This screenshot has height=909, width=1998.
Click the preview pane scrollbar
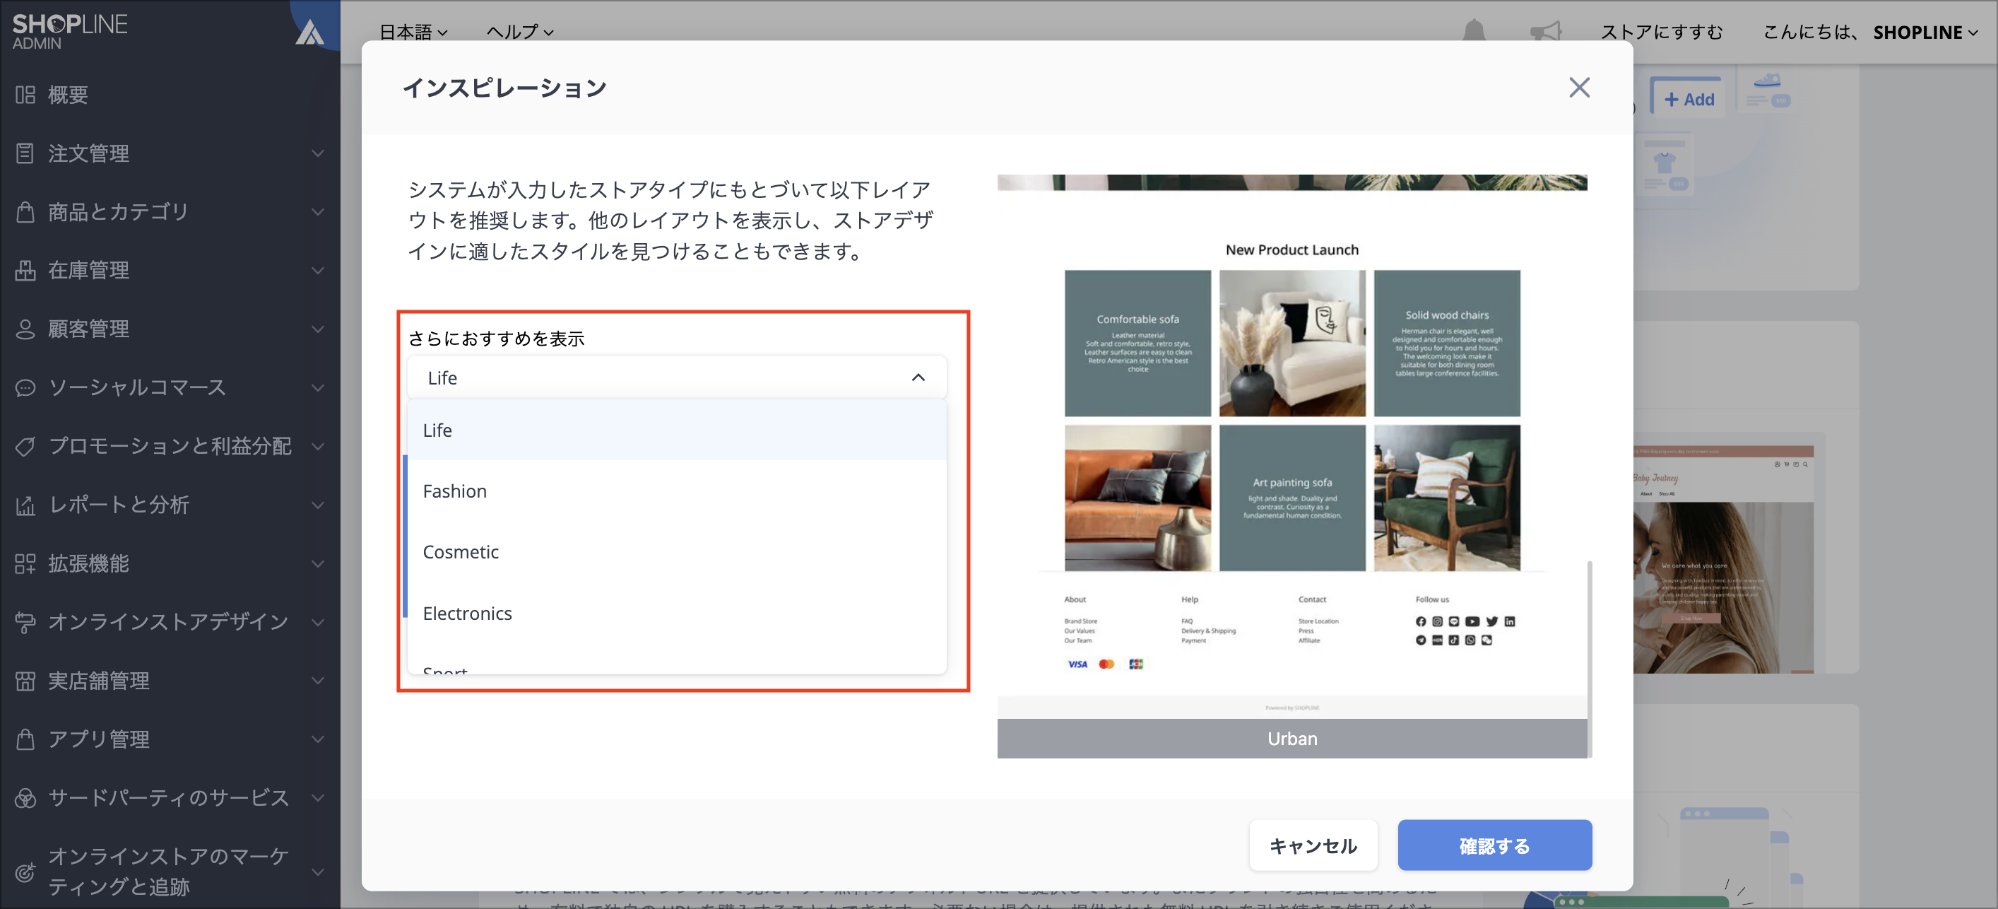tap(1590, 658)
